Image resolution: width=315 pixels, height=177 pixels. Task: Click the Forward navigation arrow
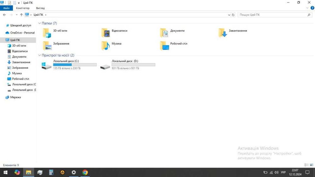(x=11, y=15)
